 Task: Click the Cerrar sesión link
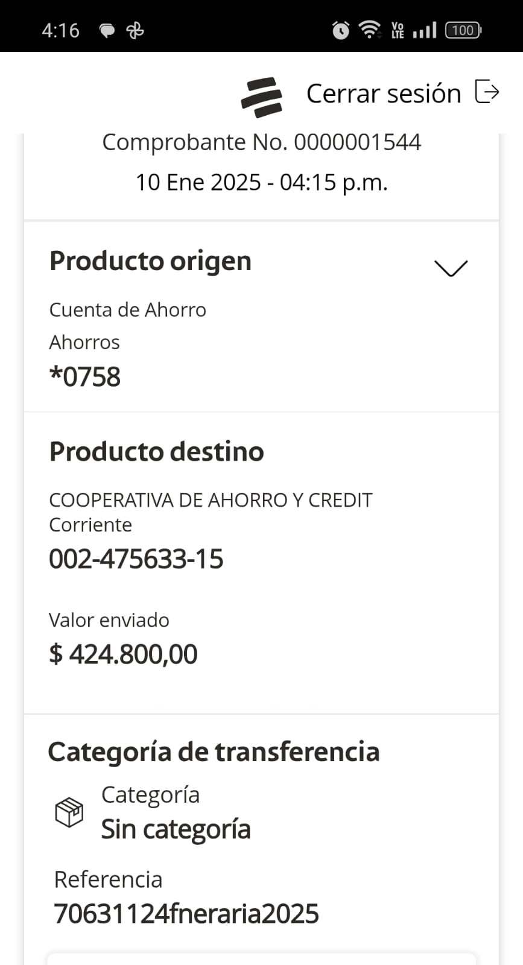[x=384, y=93]
